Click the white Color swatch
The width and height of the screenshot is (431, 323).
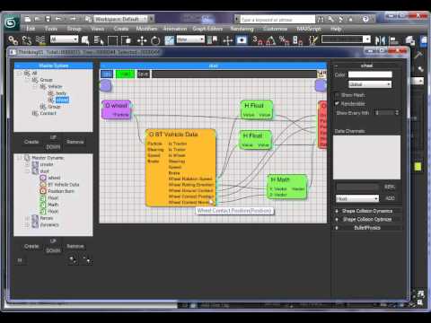coord(370,74)
